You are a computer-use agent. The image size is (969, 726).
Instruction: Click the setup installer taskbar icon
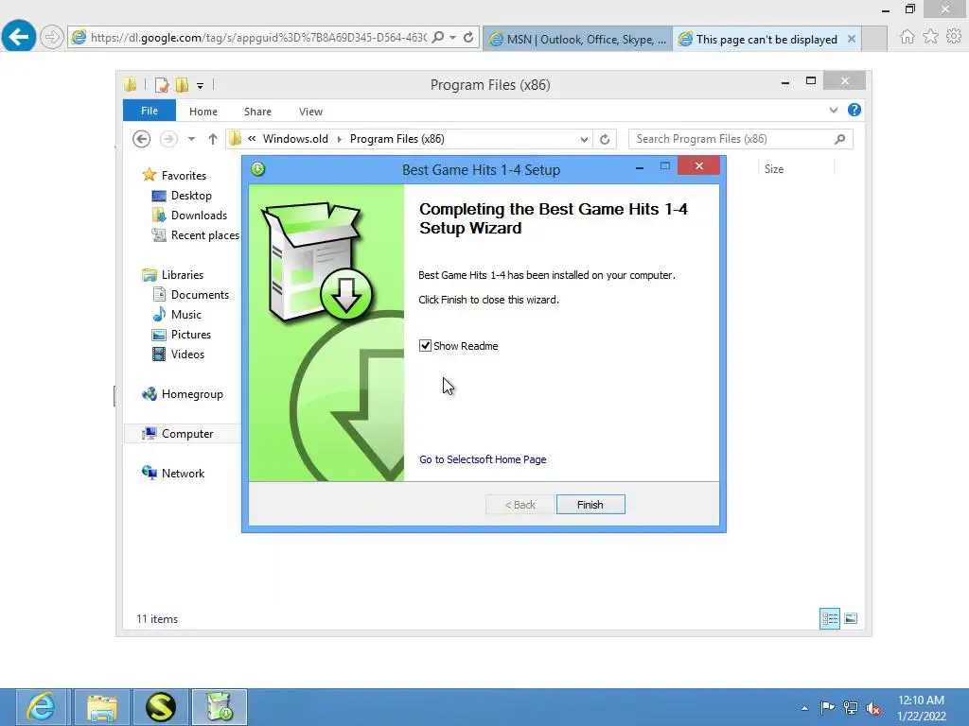(220, 707)
